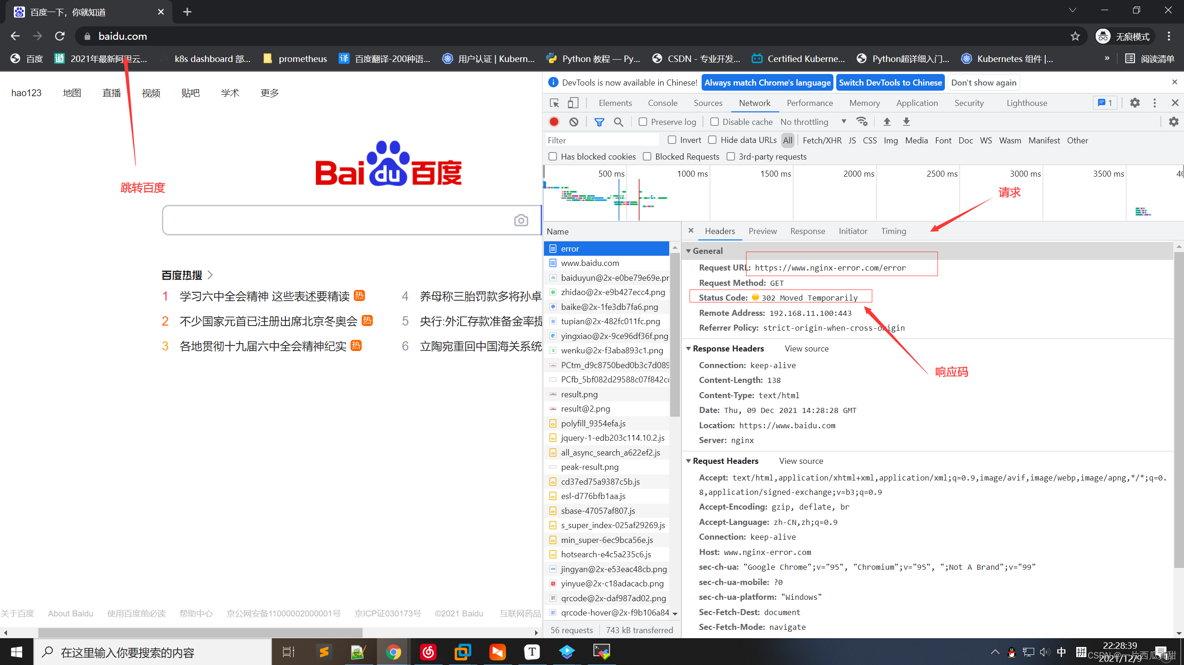Click camera image search icon in Baidu box

tap(521, 220)
